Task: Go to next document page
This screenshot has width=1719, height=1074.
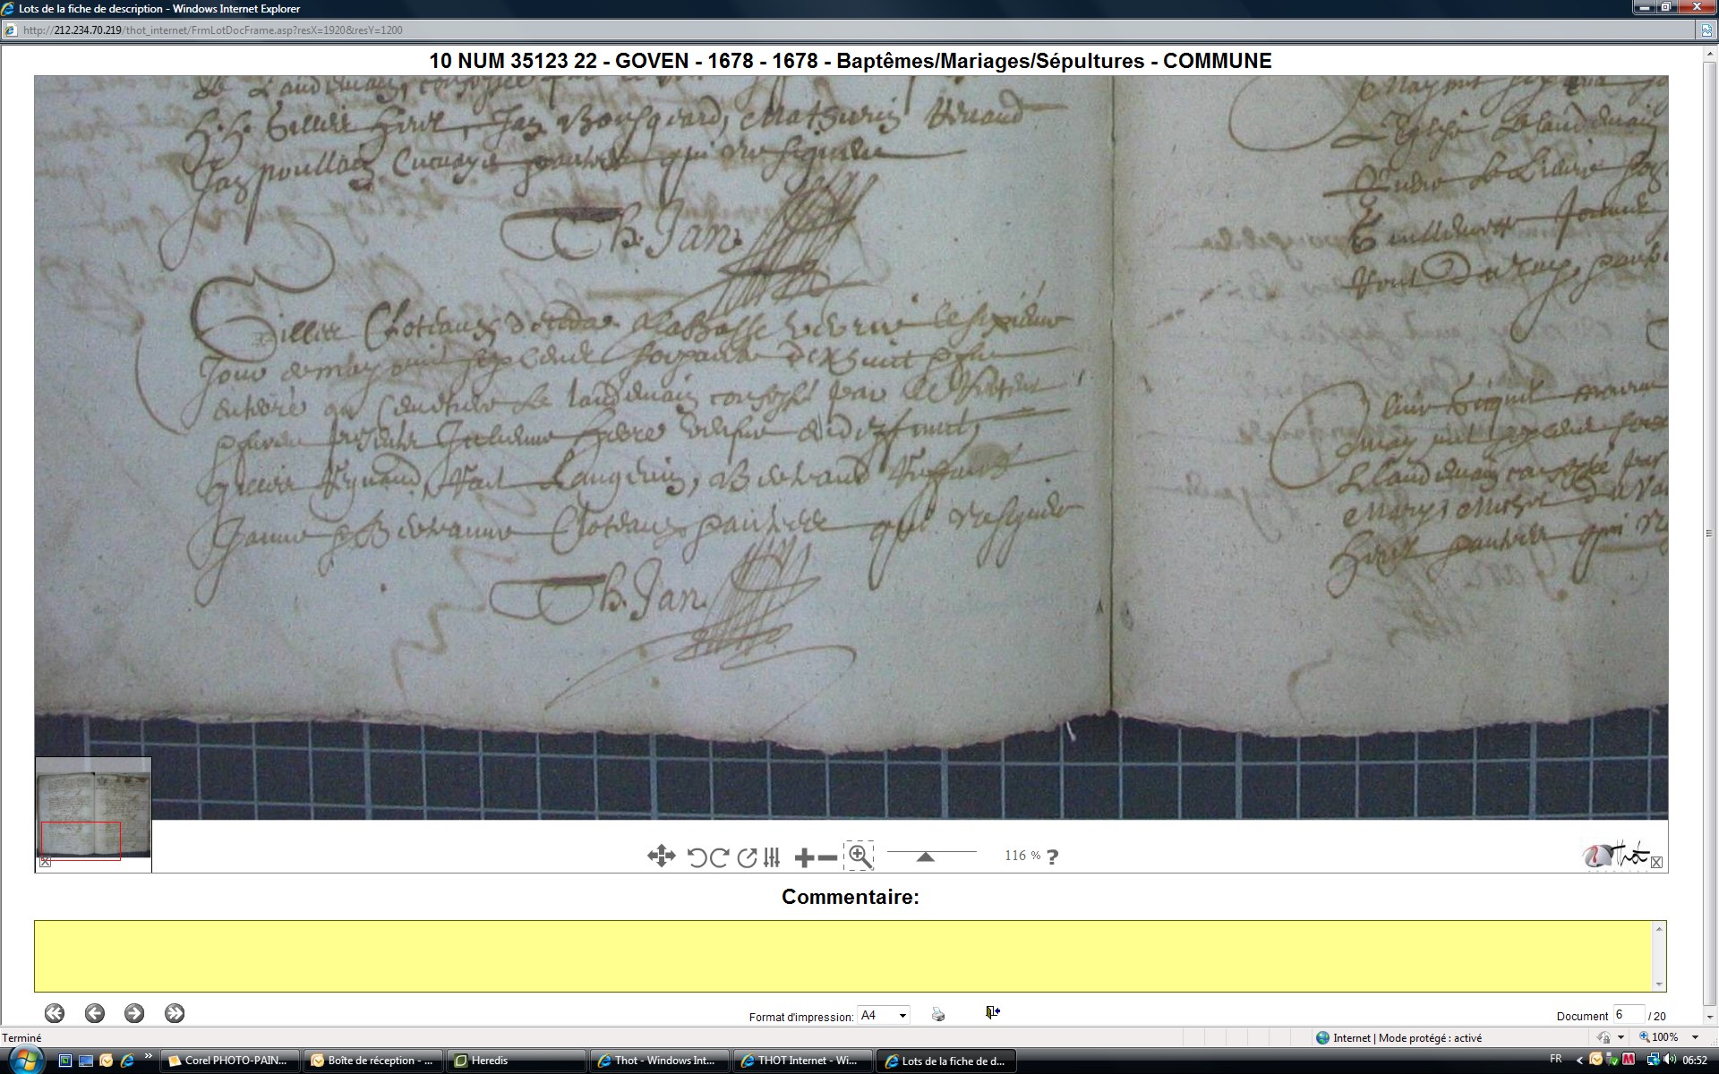Action: (x=134, y=1013)
